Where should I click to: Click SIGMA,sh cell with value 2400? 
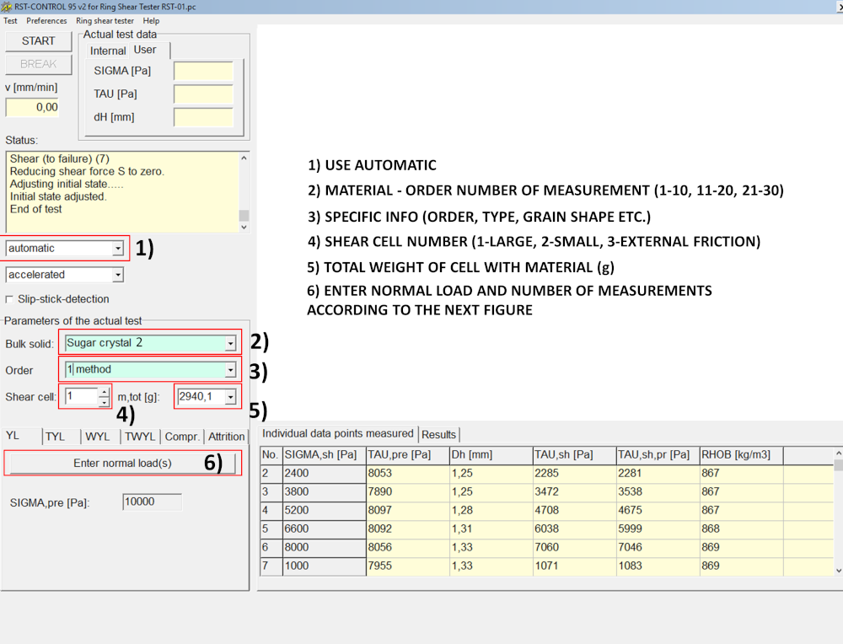[x=325, y=474]
